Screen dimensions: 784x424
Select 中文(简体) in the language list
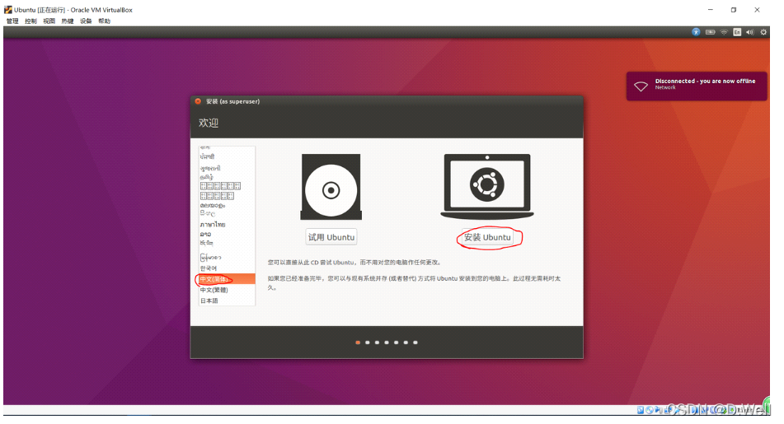click(x=227, y=279)
